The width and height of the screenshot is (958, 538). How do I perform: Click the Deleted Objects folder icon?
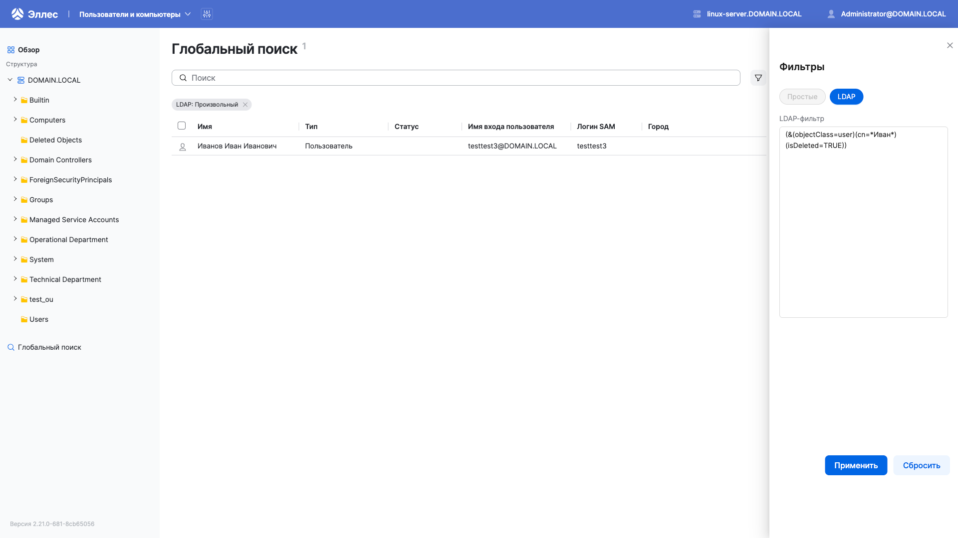[24, 140]
